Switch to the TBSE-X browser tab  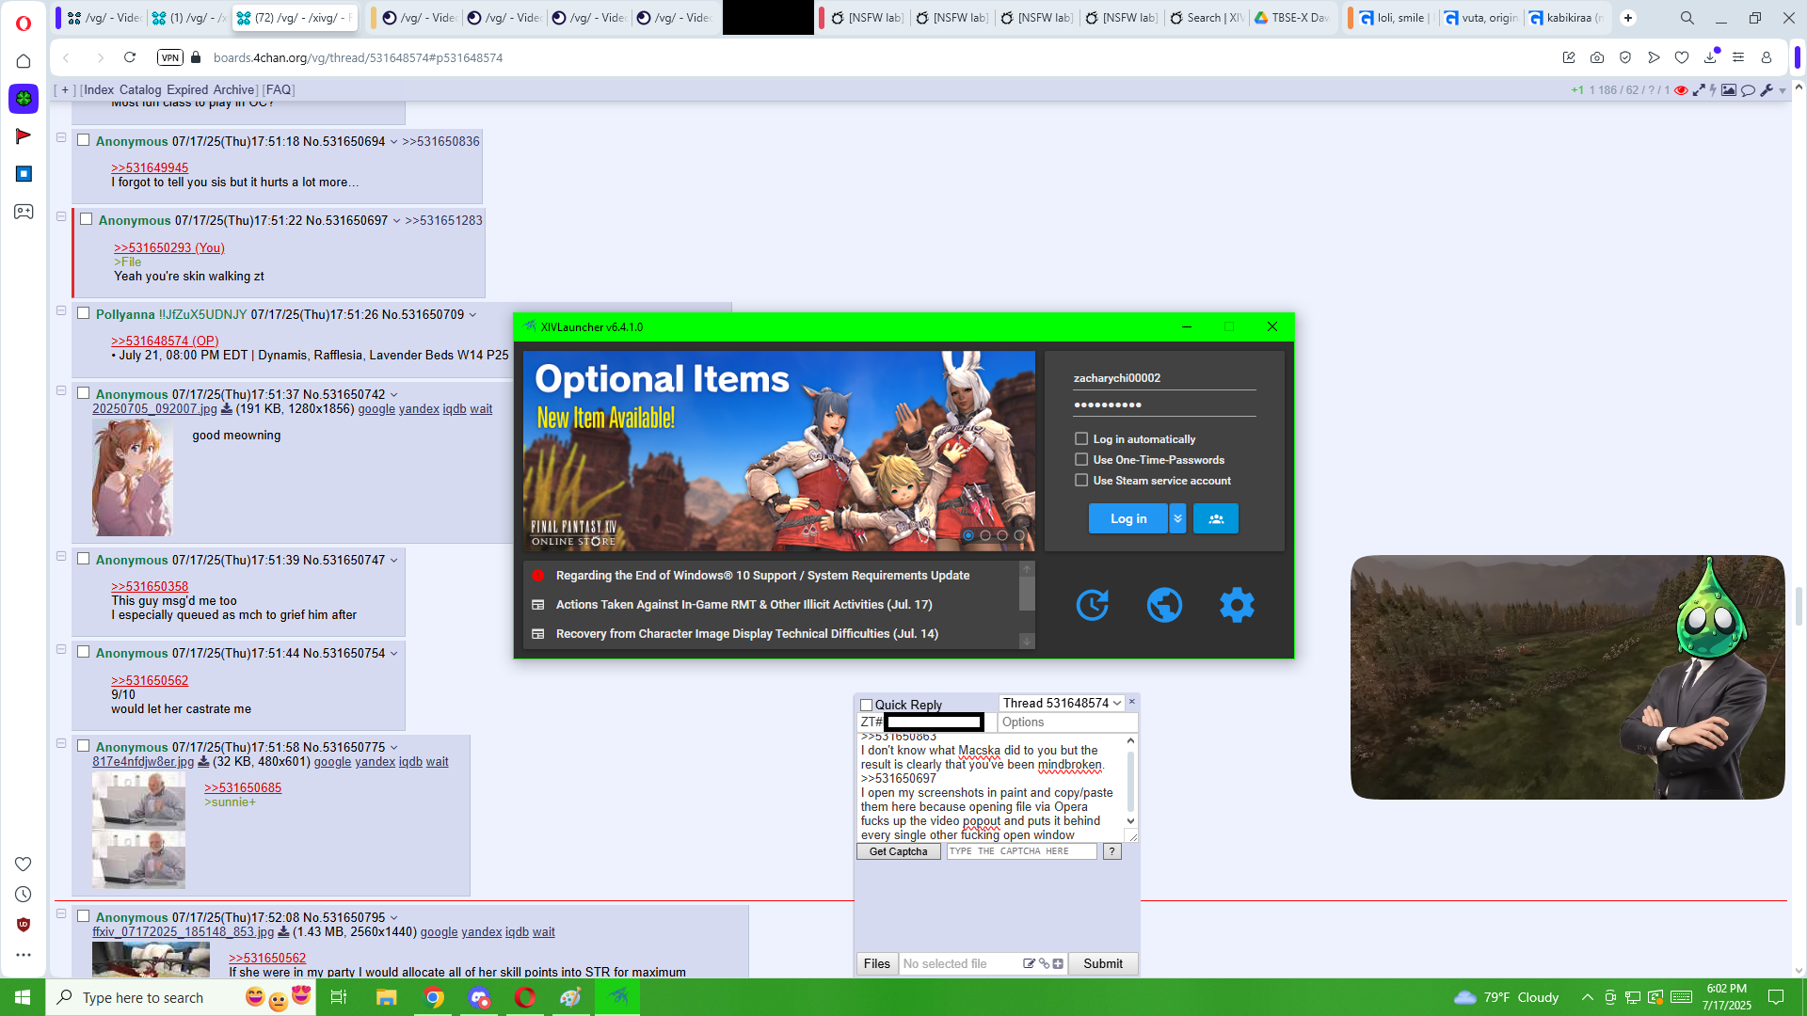click(1291, 18)
